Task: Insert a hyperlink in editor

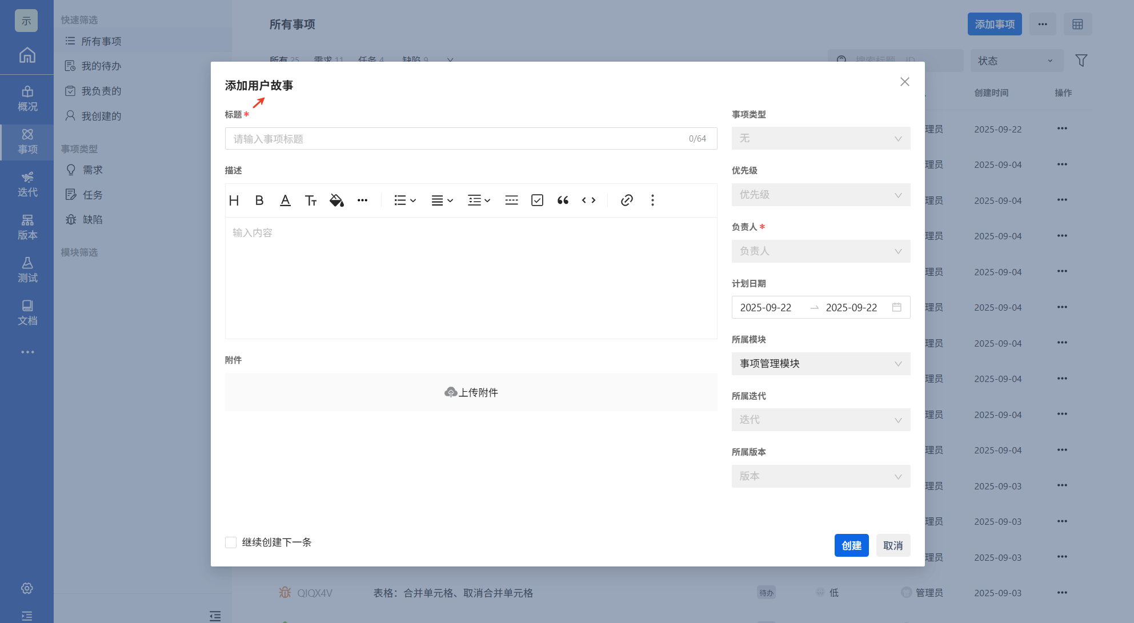Action: point(627,200)
